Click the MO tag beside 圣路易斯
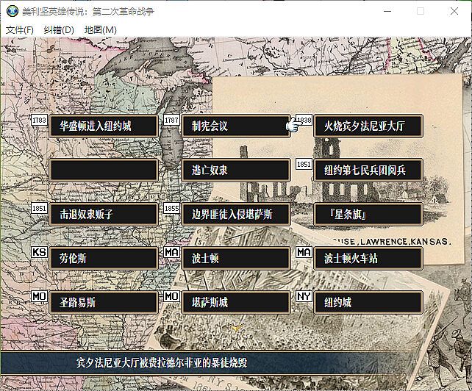This screenshot has height=391, width=472. pyautogui.click(x=39, y=296)
